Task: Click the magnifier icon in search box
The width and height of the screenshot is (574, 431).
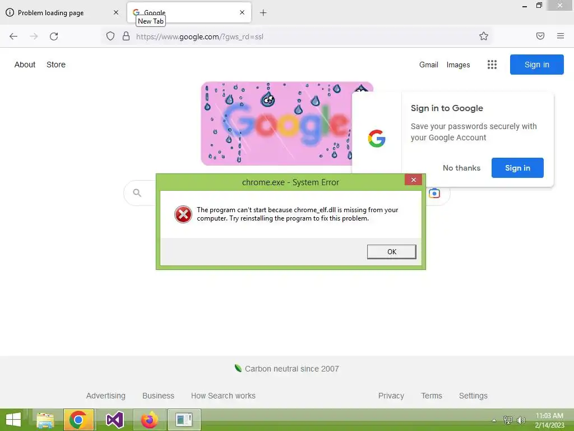Action: (137, 193)
